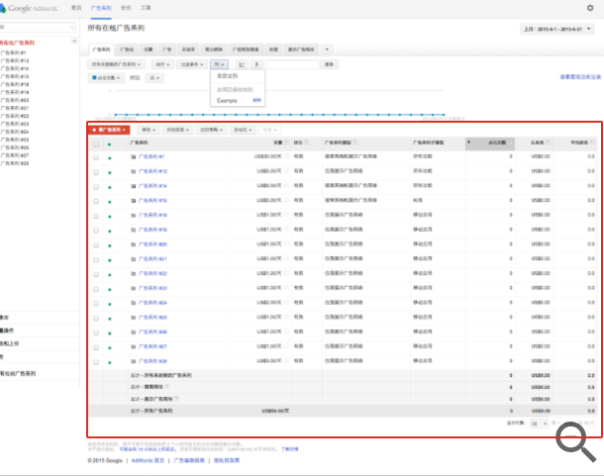Click the download report icon
This screenshot has height=476, width=604.
click(x=256, y=64)
